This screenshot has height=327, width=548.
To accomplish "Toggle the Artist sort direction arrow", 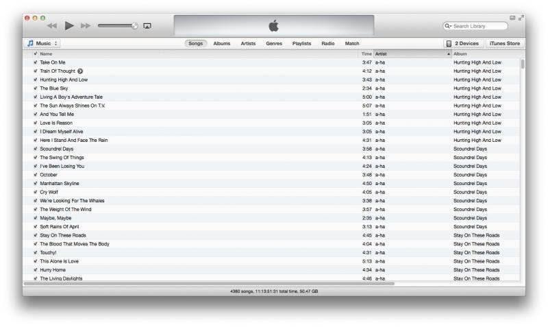I will [449, 54].
